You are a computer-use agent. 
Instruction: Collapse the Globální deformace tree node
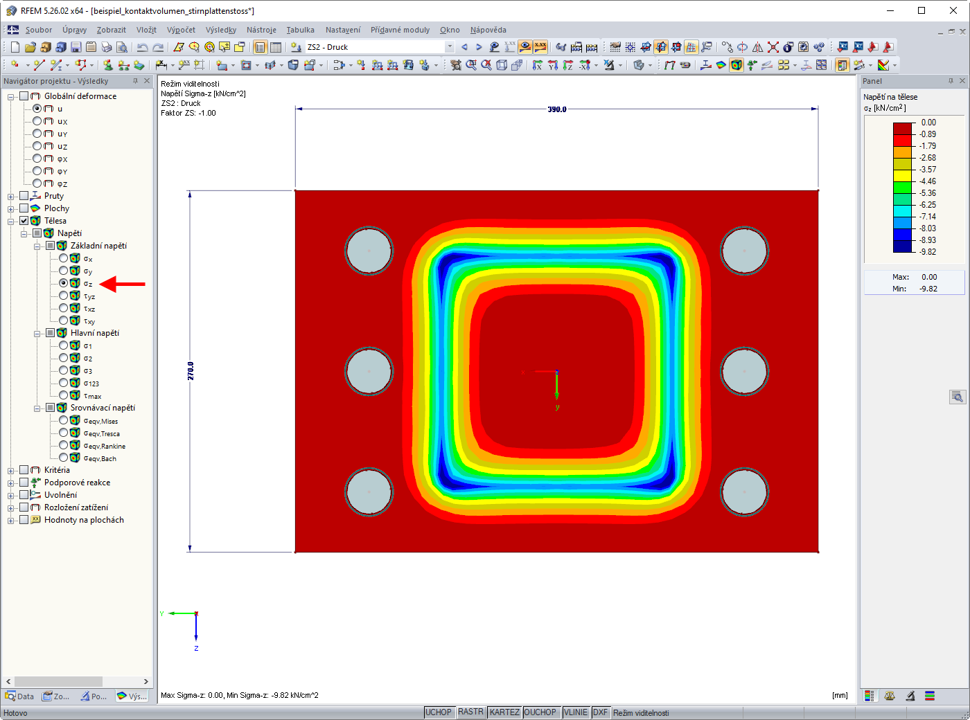click(x=11, y=97)
